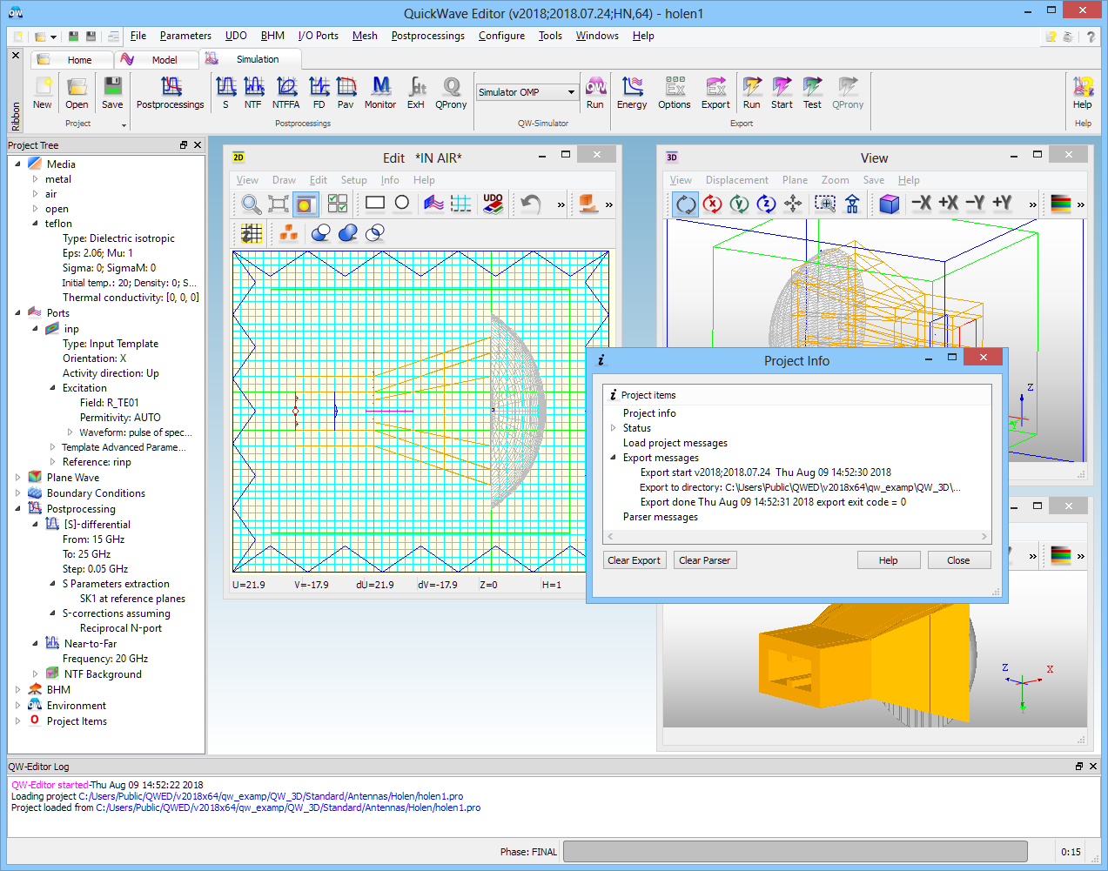
Task: Click the Clear Export button
Action: [x=634, y=560]
